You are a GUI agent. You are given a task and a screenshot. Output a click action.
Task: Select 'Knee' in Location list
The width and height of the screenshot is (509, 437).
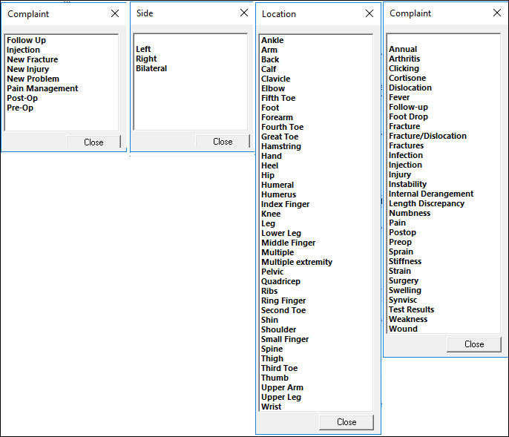point(271,214)
